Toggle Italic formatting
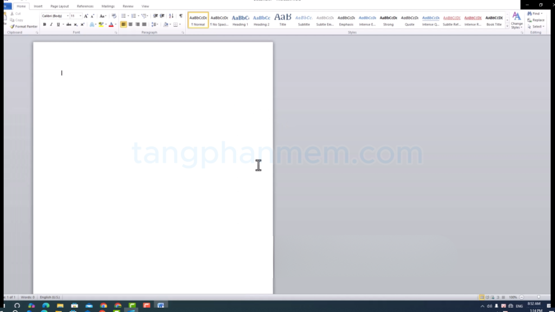The height and width of the screenshot is (312, 555). pyautogui.click(x=51, y=24)
